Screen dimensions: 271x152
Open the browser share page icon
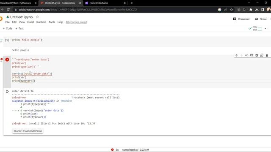tap(225, 10)
